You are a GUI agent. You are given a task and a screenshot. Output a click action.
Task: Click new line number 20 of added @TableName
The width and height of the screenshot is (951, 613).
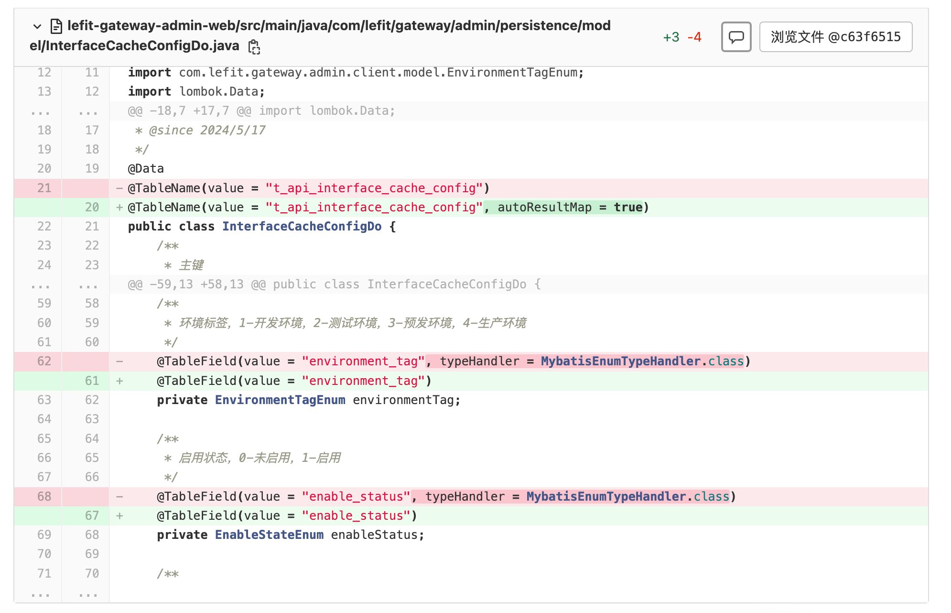click(x=92, y=208)
